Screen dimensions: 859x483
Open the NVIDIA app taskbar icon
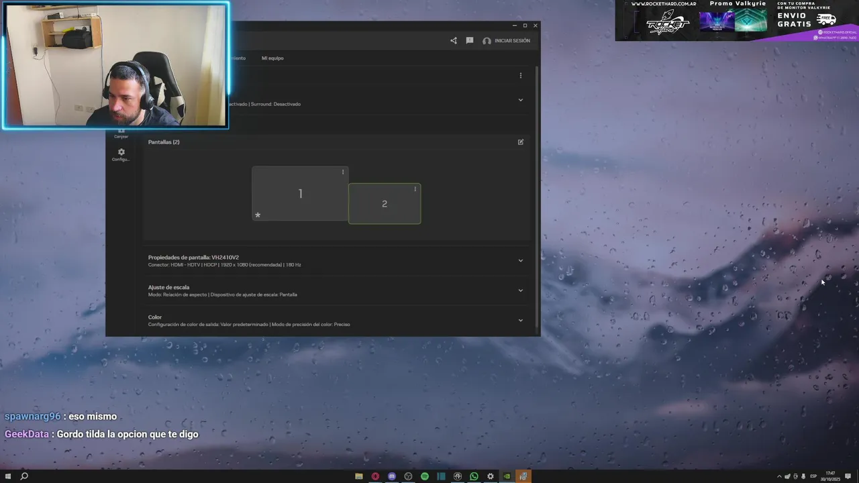(507, 476)
